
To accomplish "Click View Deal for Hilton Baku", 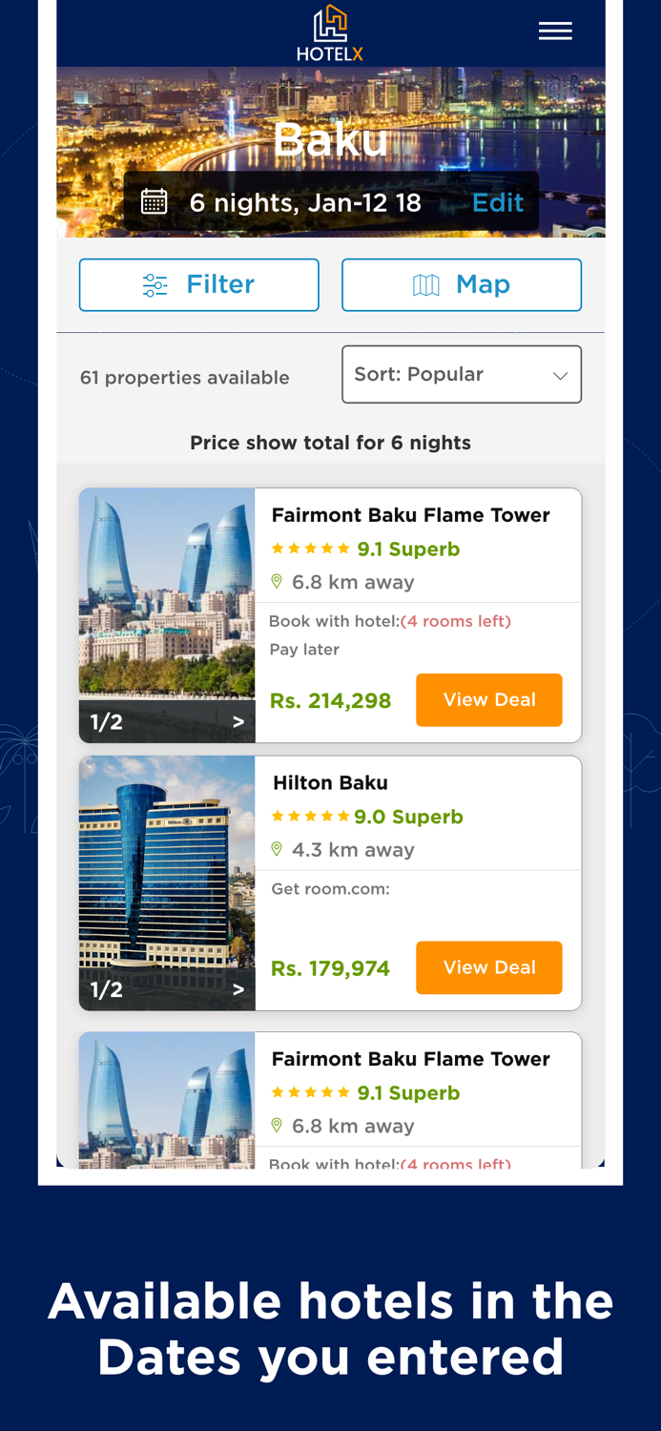I will point(488,967).
